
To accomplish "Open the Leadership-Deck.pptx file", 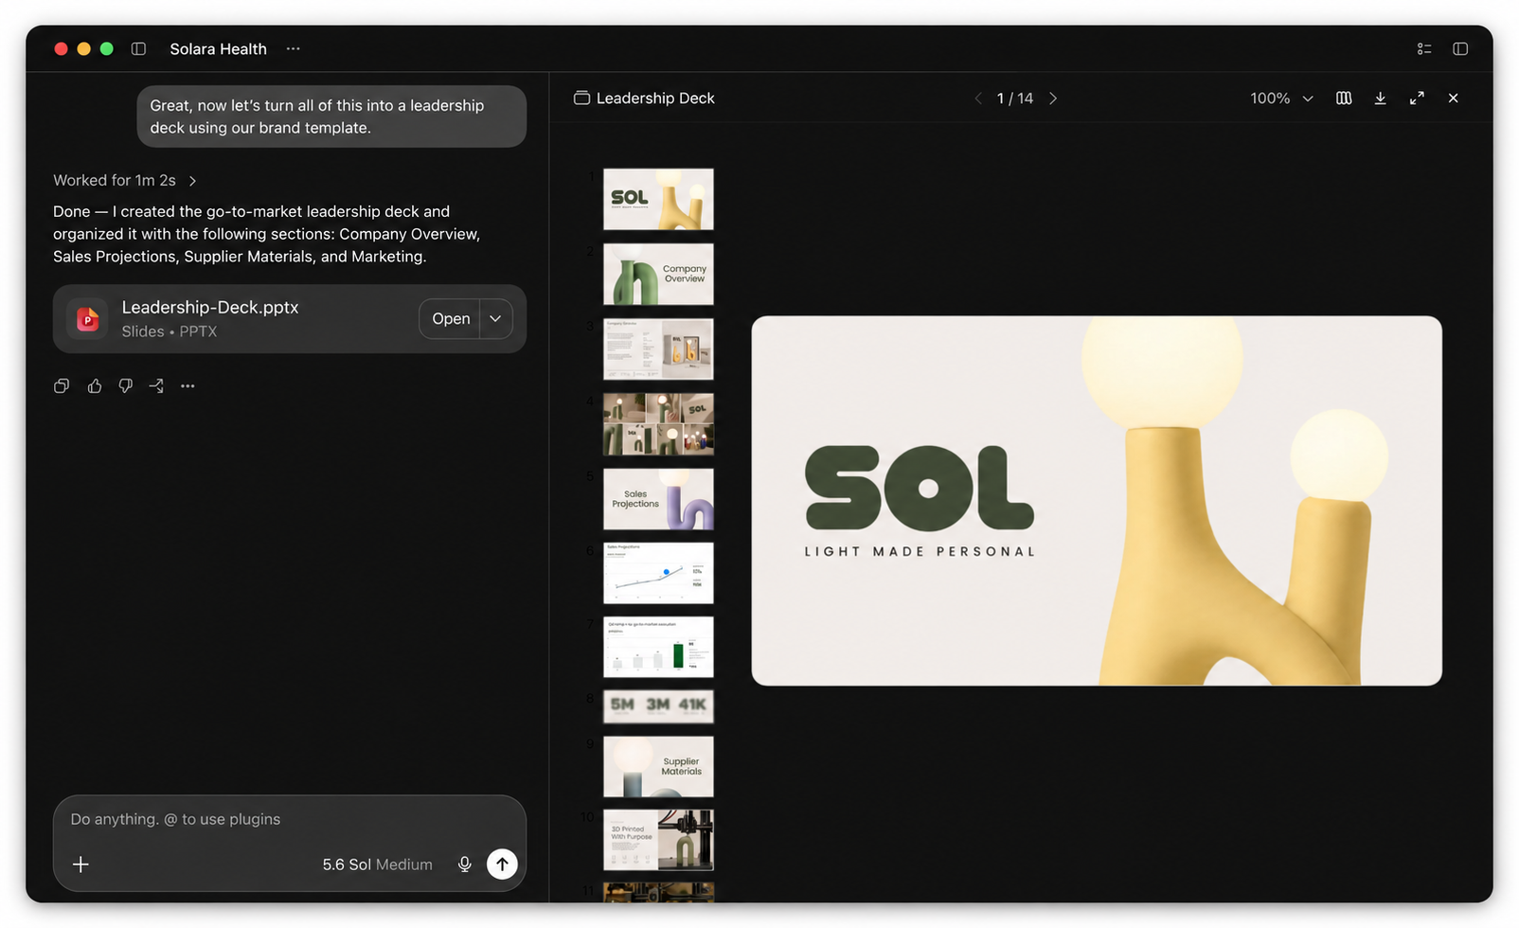I will click(450, 318).
